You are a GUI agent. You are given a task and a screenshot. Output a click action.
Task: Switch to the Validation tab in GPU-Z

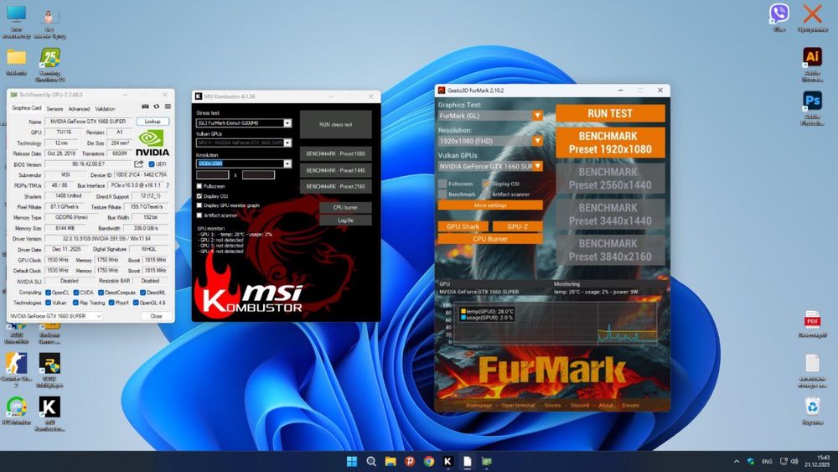[x=105, y=108]
